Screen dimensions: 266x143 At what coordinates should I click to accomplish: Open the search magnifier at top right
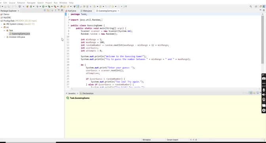pos(251,6)
